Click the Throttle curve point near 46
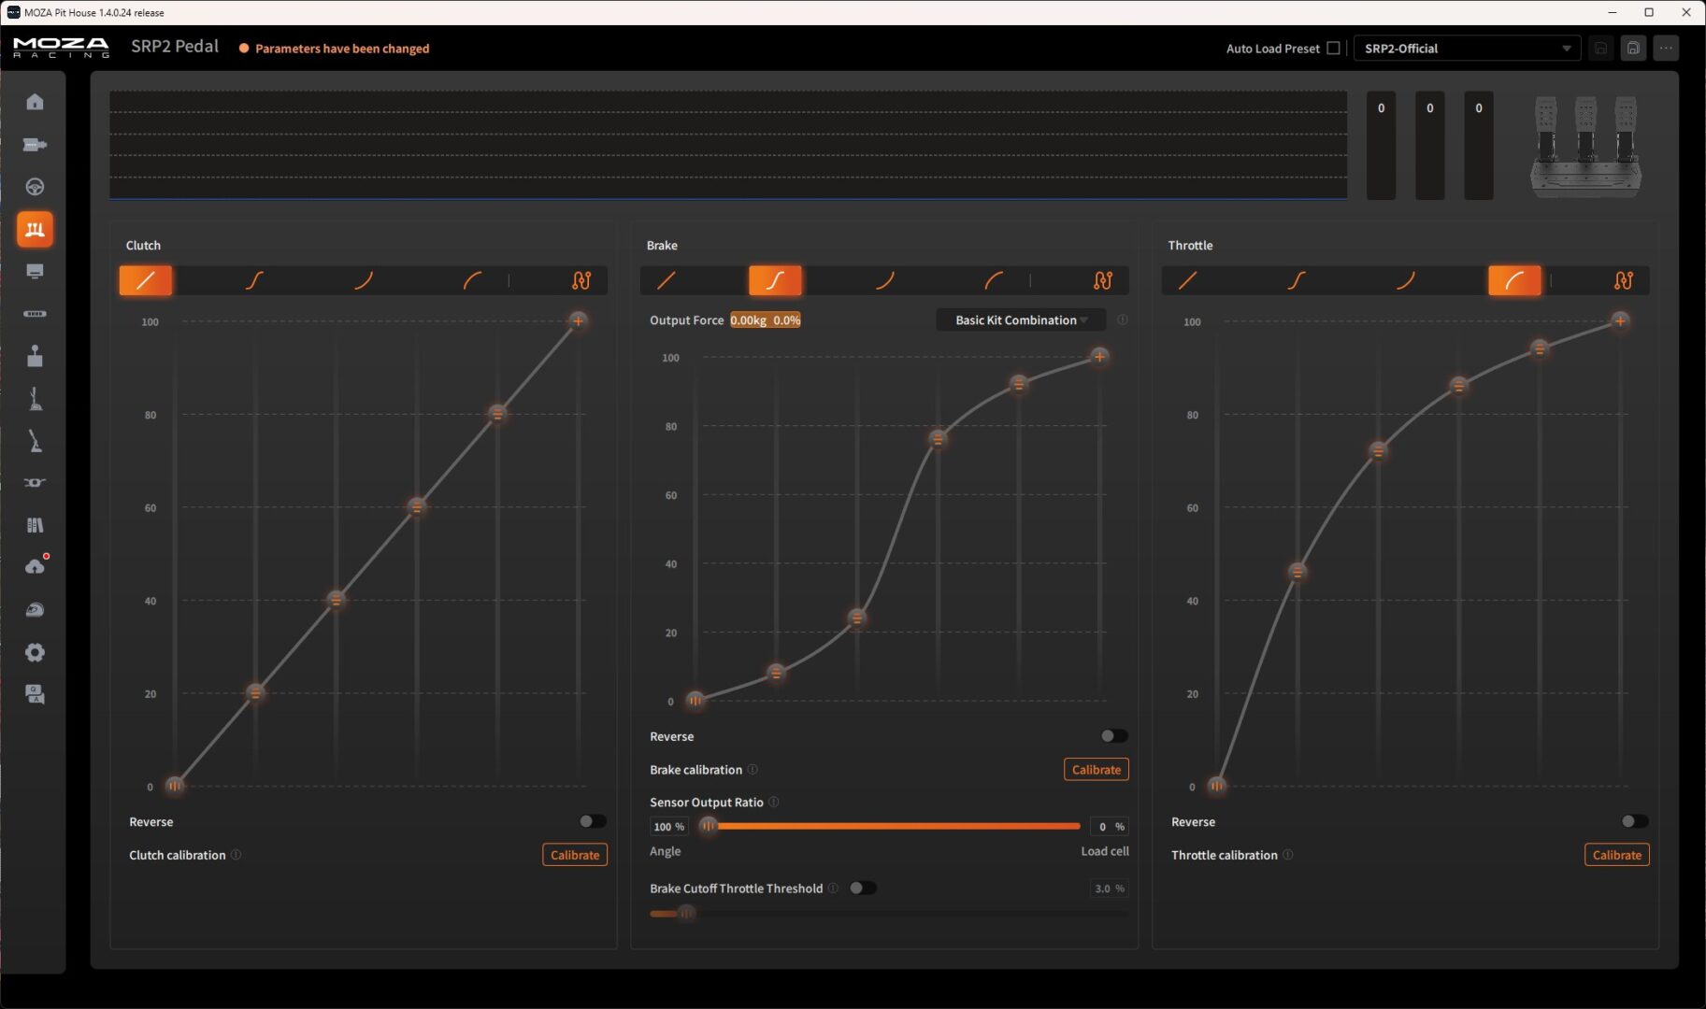Image resolution: width=1706 pixels, height=1009 pixels. tap(1297, 572)
